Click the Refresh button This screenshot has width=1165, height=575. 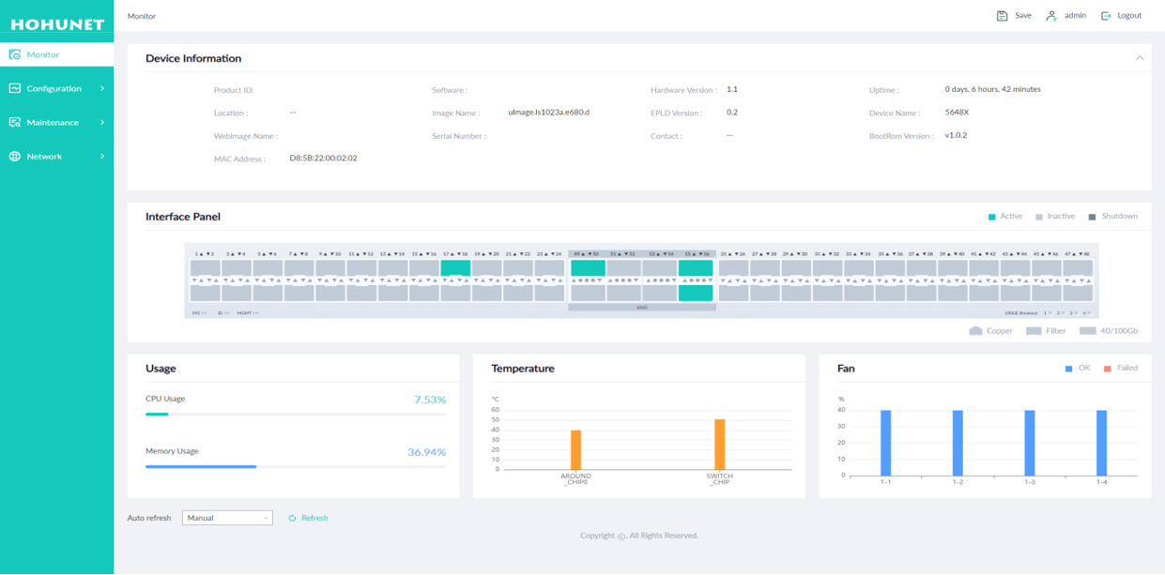309,518
